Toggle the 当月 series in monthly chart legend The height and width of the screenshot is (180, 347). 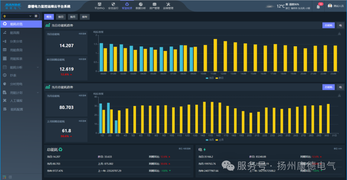(209, 140)
